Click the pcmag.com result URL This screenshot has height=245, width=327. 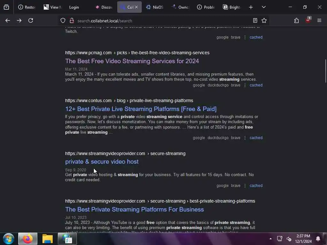pos(137,53)
